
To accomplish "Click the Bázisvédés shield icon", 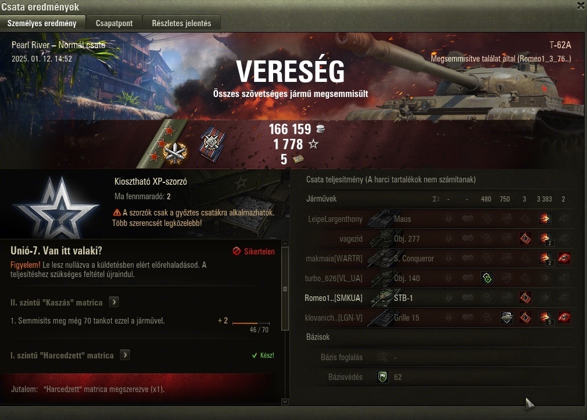I will (x=382, y=377).
